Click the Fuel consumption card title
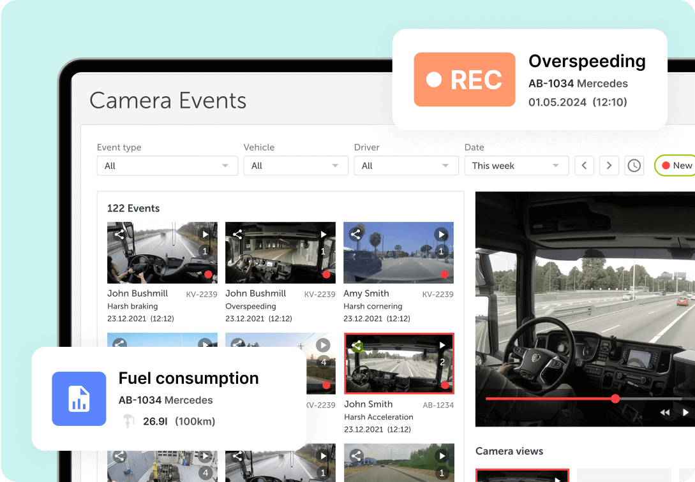 188,378
